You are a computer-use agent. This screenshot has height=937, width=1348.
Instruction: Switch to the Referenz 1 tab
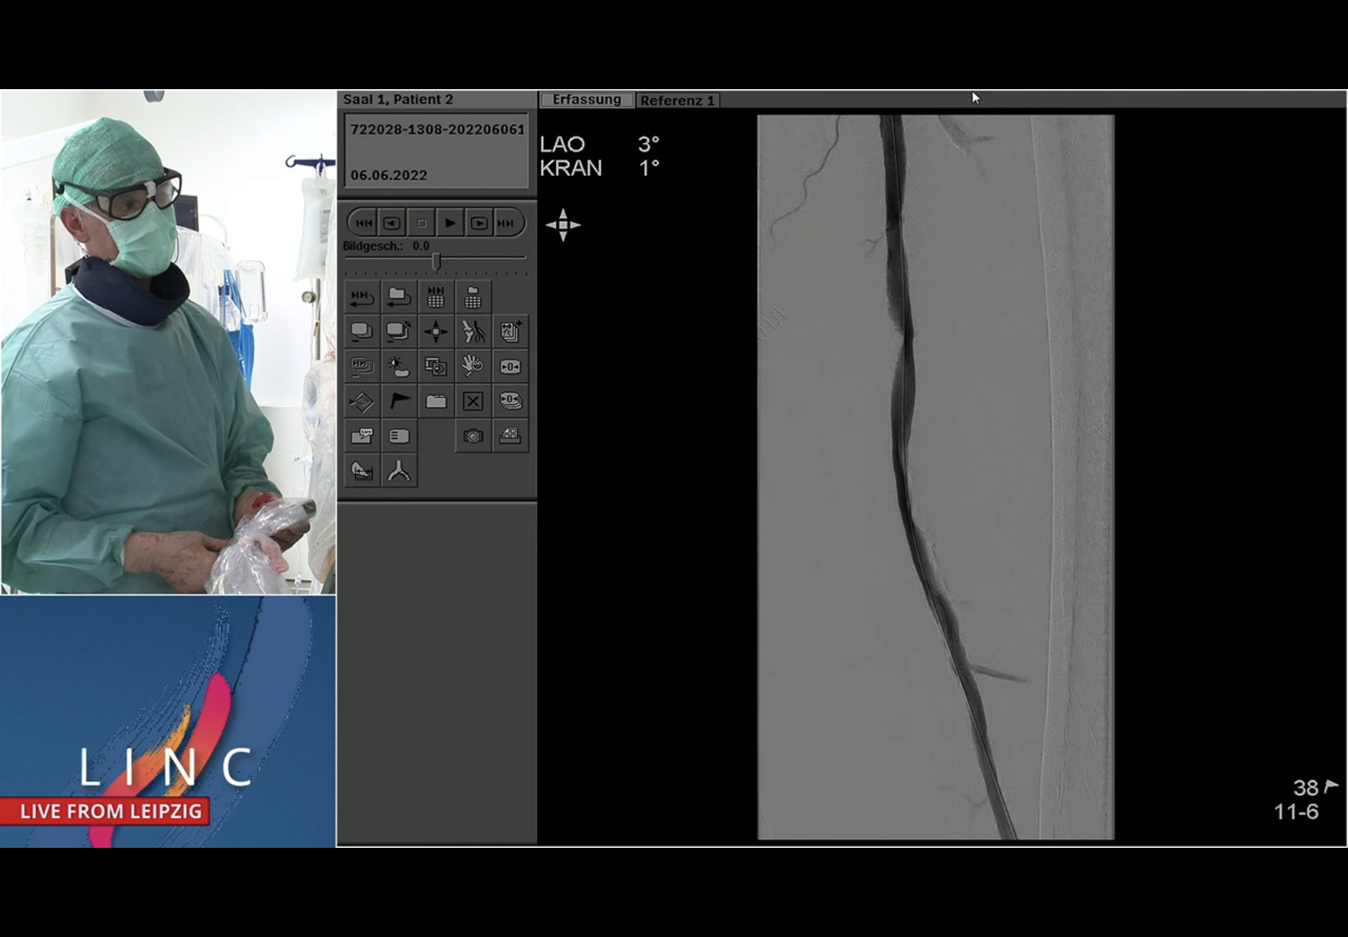[677, 101]
